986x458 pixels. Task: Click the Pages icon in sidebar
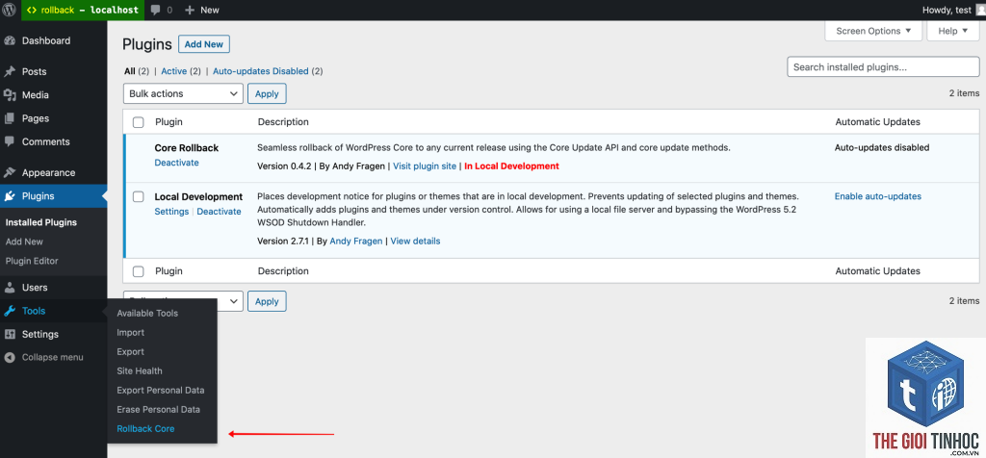coord(10,118)
